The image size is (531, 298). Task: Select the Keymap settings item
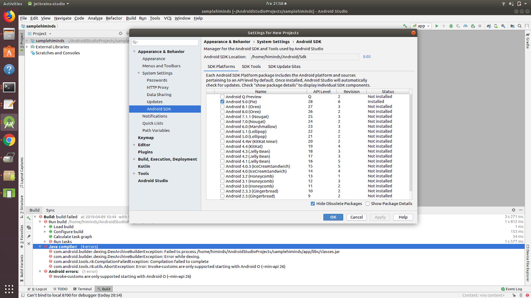(146, 138)
